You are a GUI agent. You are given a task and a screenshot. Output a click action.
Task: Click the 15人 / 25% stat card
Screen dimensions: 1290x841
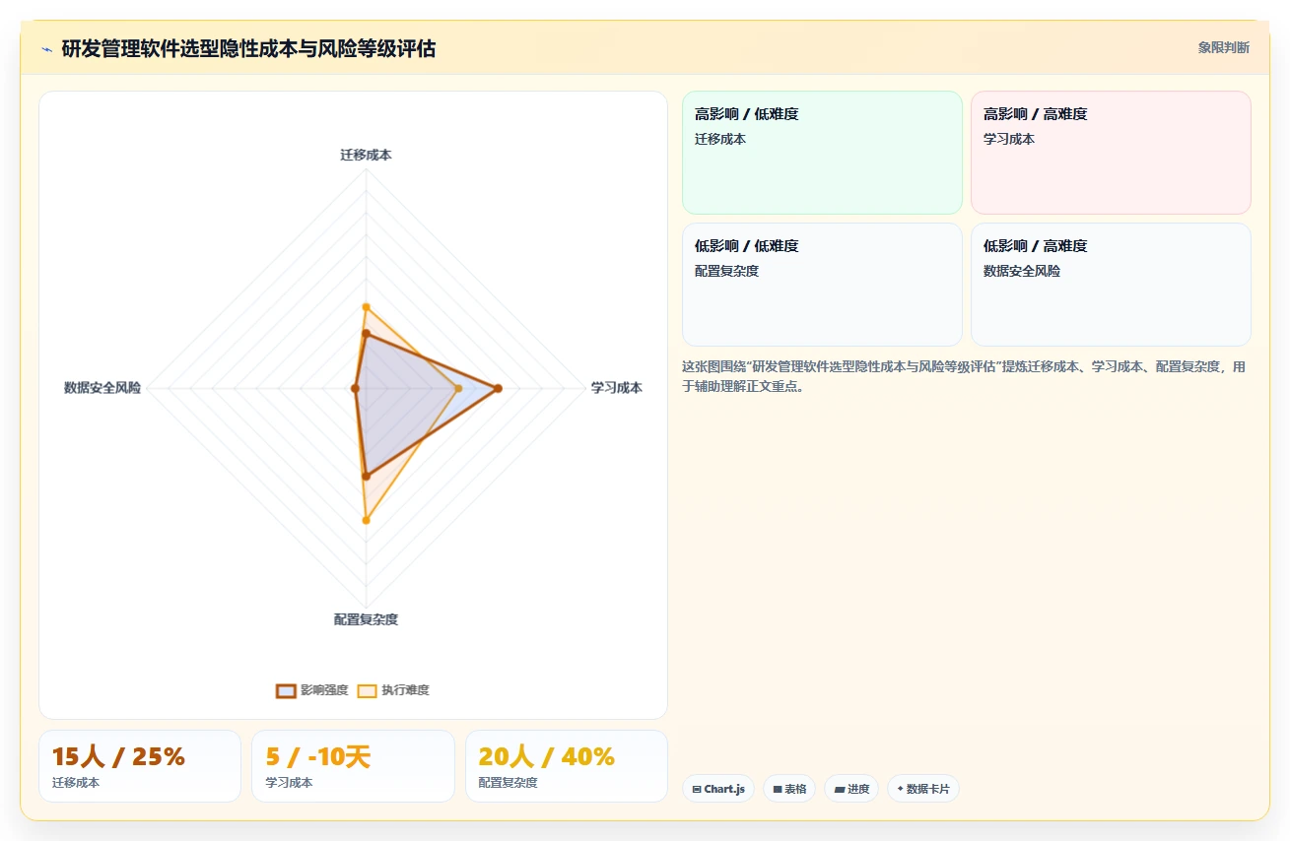click(140, 766)
